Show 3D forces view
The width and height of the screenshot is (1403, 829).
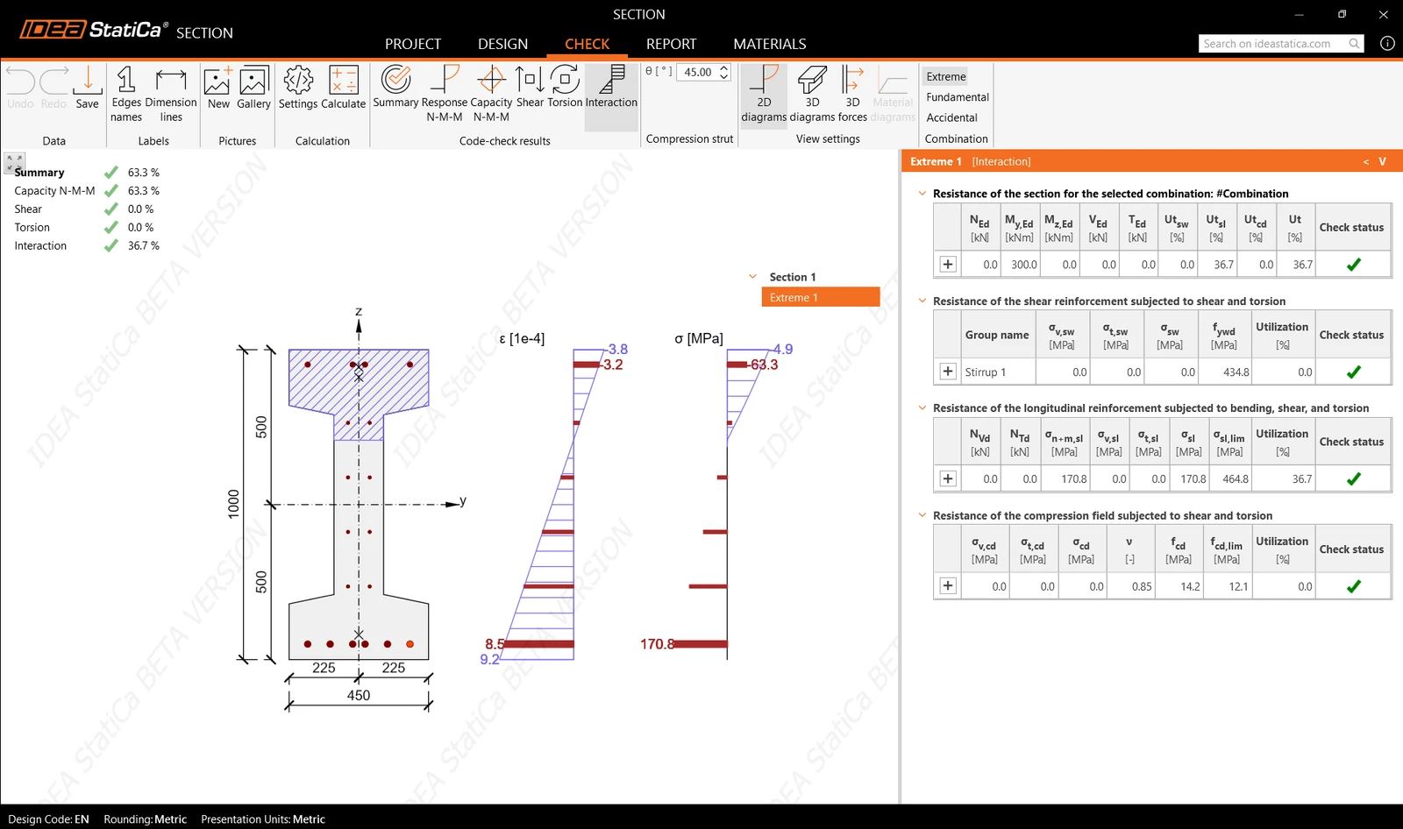[x=852, y=94]
